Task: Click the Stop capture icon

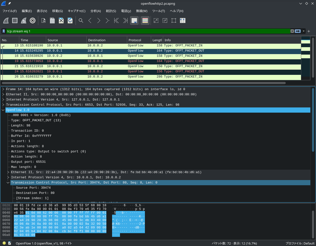Action: (15, 20)
